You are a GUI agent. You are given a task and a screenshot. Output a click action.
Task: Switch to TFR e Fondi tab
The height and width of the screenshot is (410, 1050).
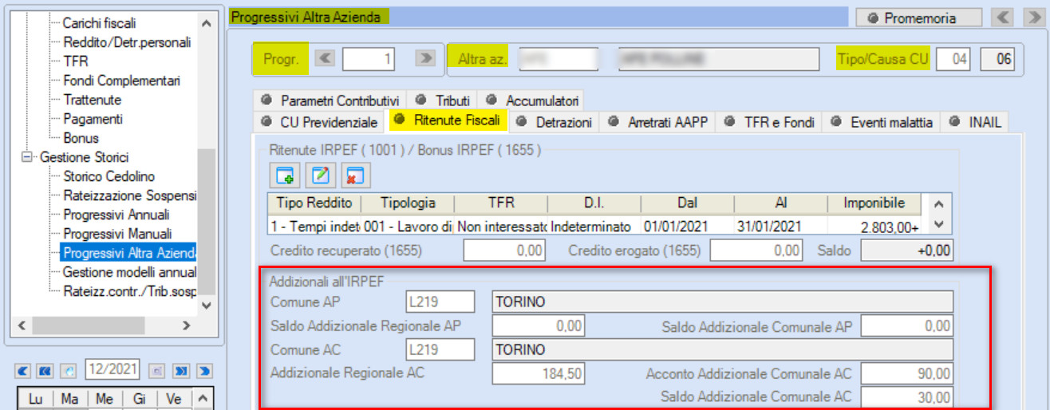pos(769,122)
